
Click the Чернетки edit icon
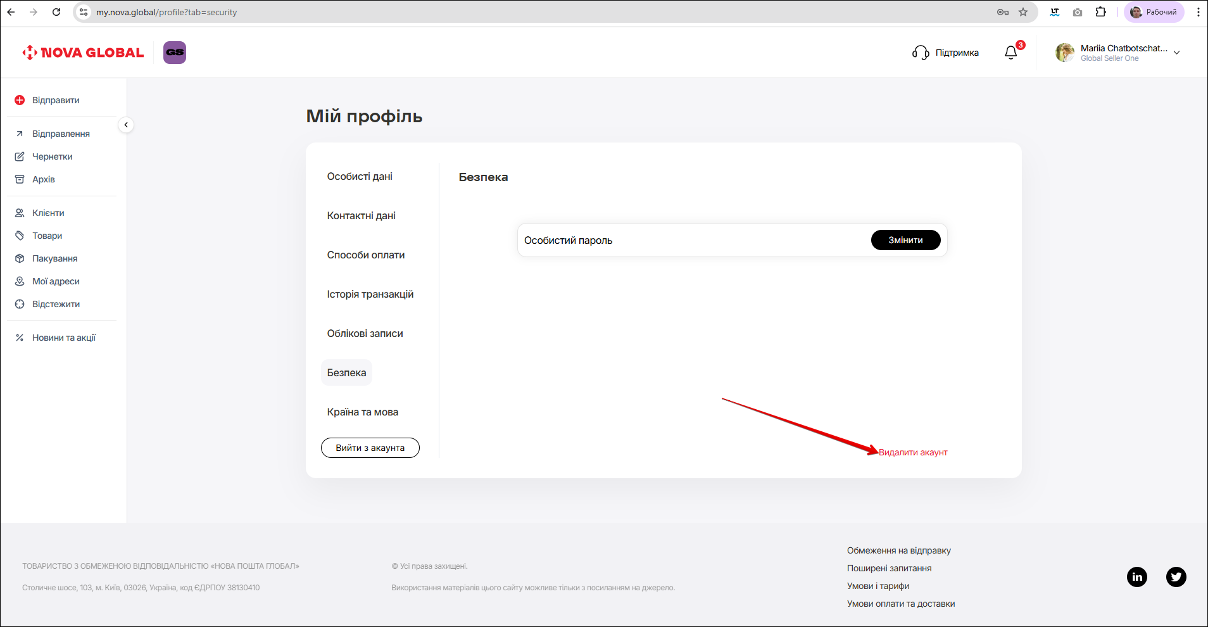click(20, 156)
